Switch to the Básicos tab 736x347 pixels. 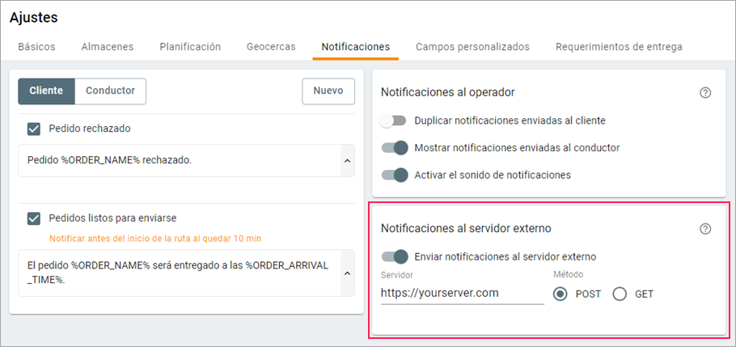tap(36, 47)
